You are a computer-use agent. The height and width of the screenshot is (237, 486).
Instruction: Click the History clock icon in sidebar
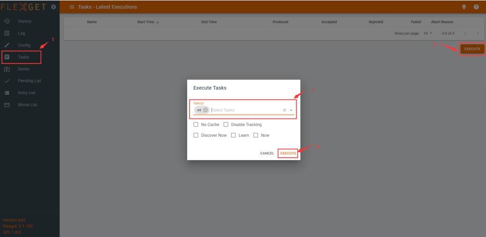point(7,21)
